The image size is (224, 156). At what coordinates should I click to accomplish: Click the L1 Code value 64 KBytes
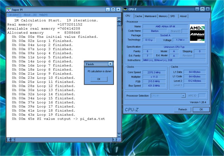point(195,76)
